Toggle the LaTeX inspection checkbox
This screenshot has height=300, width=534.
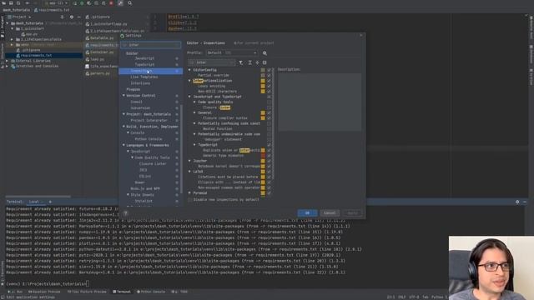click(269, 172)
